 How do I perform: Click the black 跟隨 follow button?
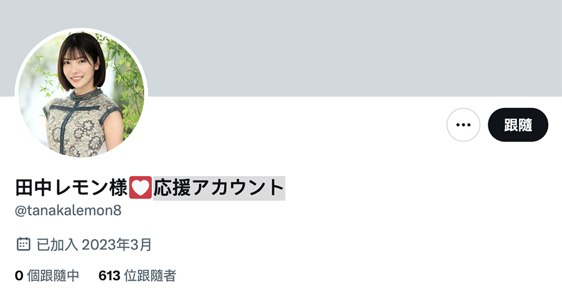coord(518,125)
